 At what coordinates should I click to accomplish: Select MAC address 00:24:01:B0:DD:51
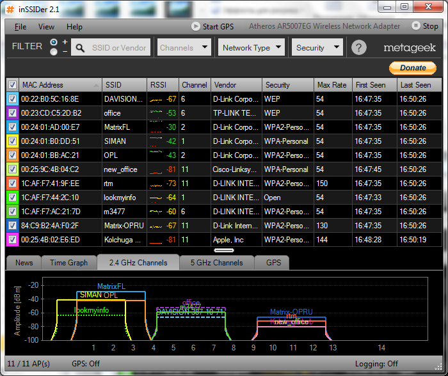pyautogui.click(x=51, y=141)
